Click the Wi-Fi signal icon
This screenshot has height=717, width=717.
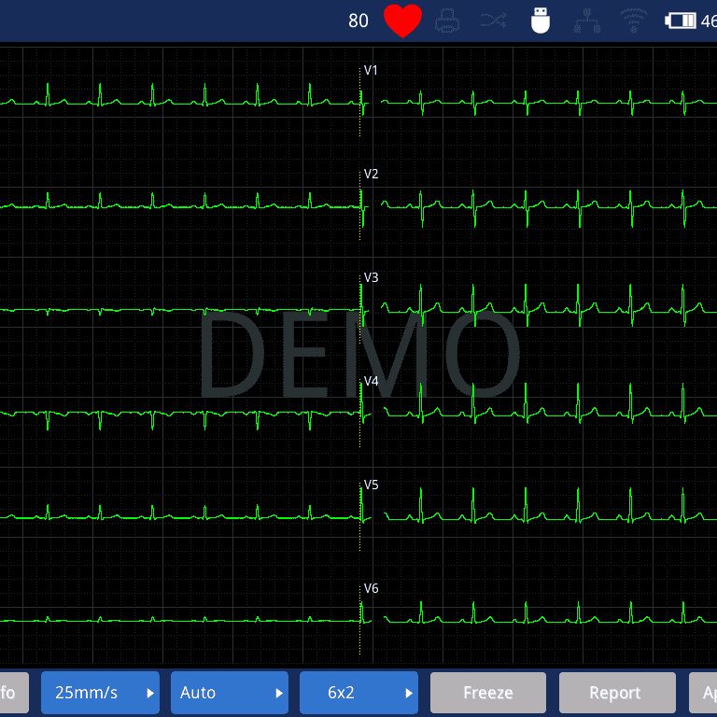(634, 21)
